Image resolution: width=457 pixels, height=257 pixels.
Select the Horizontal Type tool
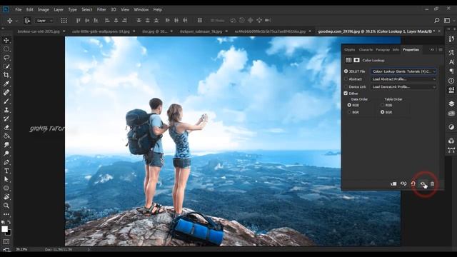(6, 171)
